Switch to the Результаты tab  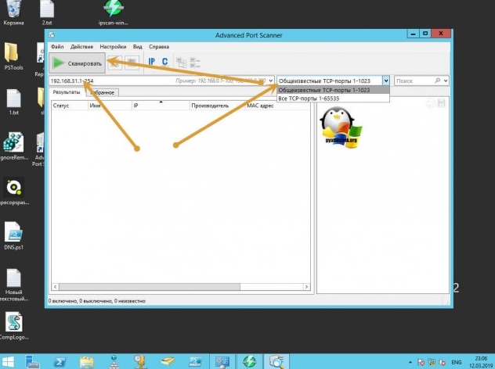66,92
